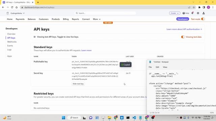
Task: Open the Customers tab
Action: [44, 19]
